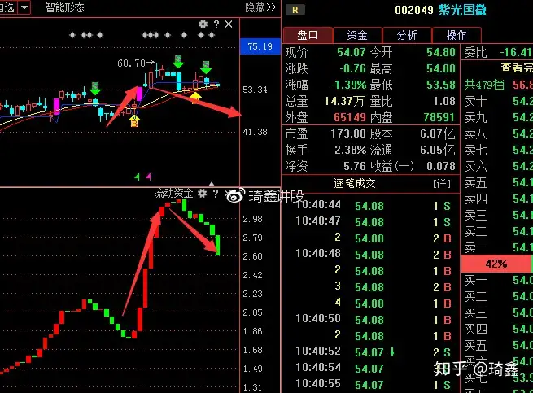Open 智能形态 menu item

(64, 7)
